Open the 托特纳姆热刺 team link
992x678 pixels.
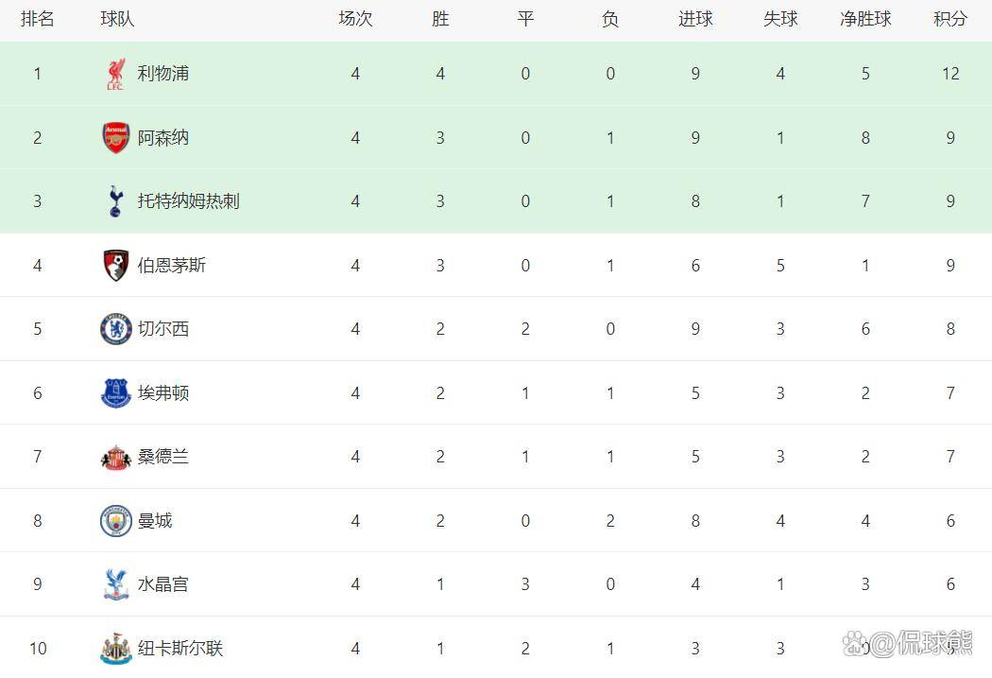pos(188,201)
